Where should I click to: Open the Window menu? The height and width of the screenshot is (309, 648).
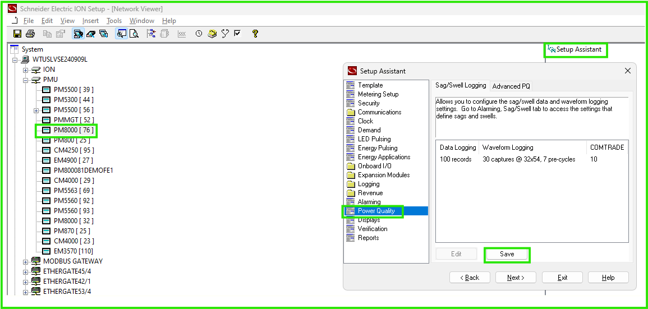(142, 21)
